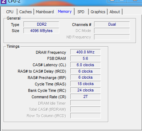Open the About tab

115,12
